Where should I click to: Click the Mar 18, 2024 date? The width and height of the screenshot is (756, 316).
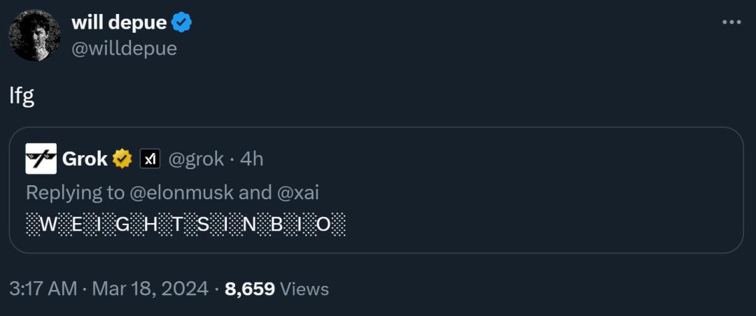150,288
